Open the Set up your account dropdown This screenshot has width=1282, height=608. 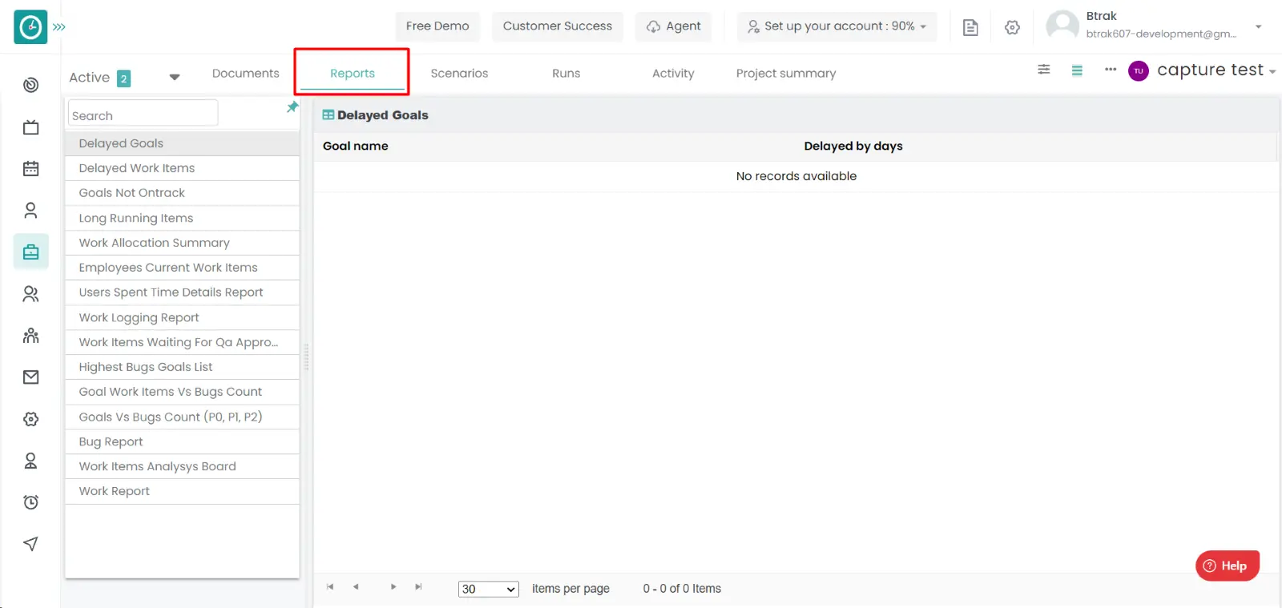click(837, 26)
